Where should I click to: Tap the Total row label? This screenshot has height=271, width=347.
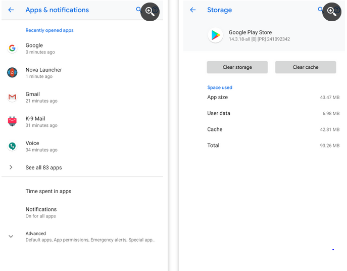[x=213, y=146]
